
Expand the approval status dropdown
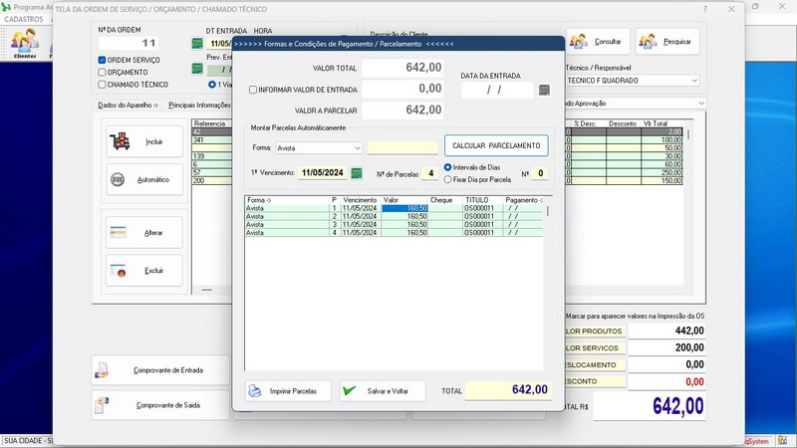[701, 103]
